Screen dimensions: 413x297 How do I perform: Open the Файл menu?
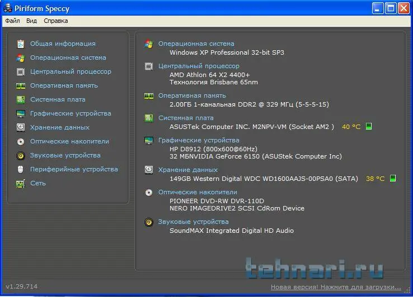point(12,21)
